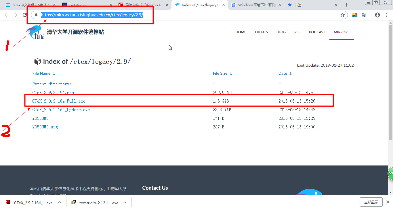Switch to the 'latex中文教程' tab
This screenshot has height=208, width=393.
pos(30,5)
